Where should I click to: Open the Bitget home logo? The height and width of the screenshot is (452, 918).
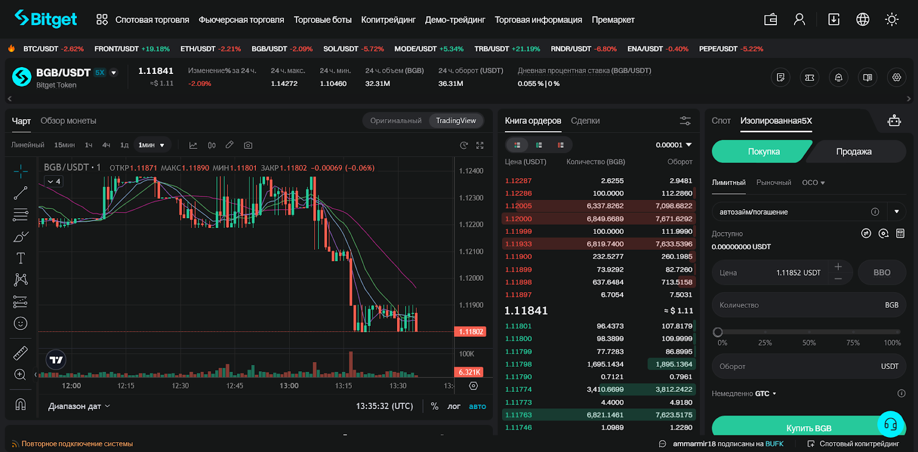coord(45,19)
